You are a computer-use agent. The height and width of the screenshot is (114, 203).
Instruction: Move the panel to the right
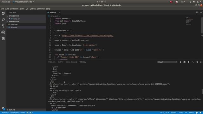pos(197,62)
